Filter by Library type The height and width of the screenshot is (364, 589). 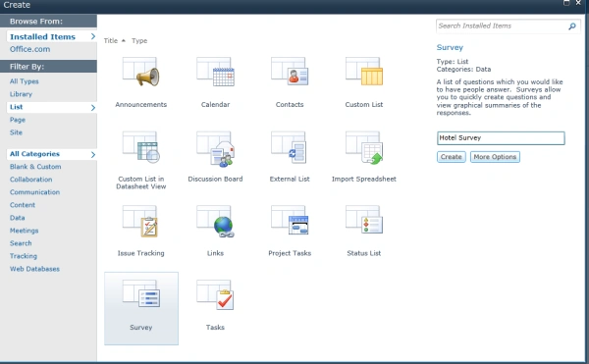(x=21, y=94)
